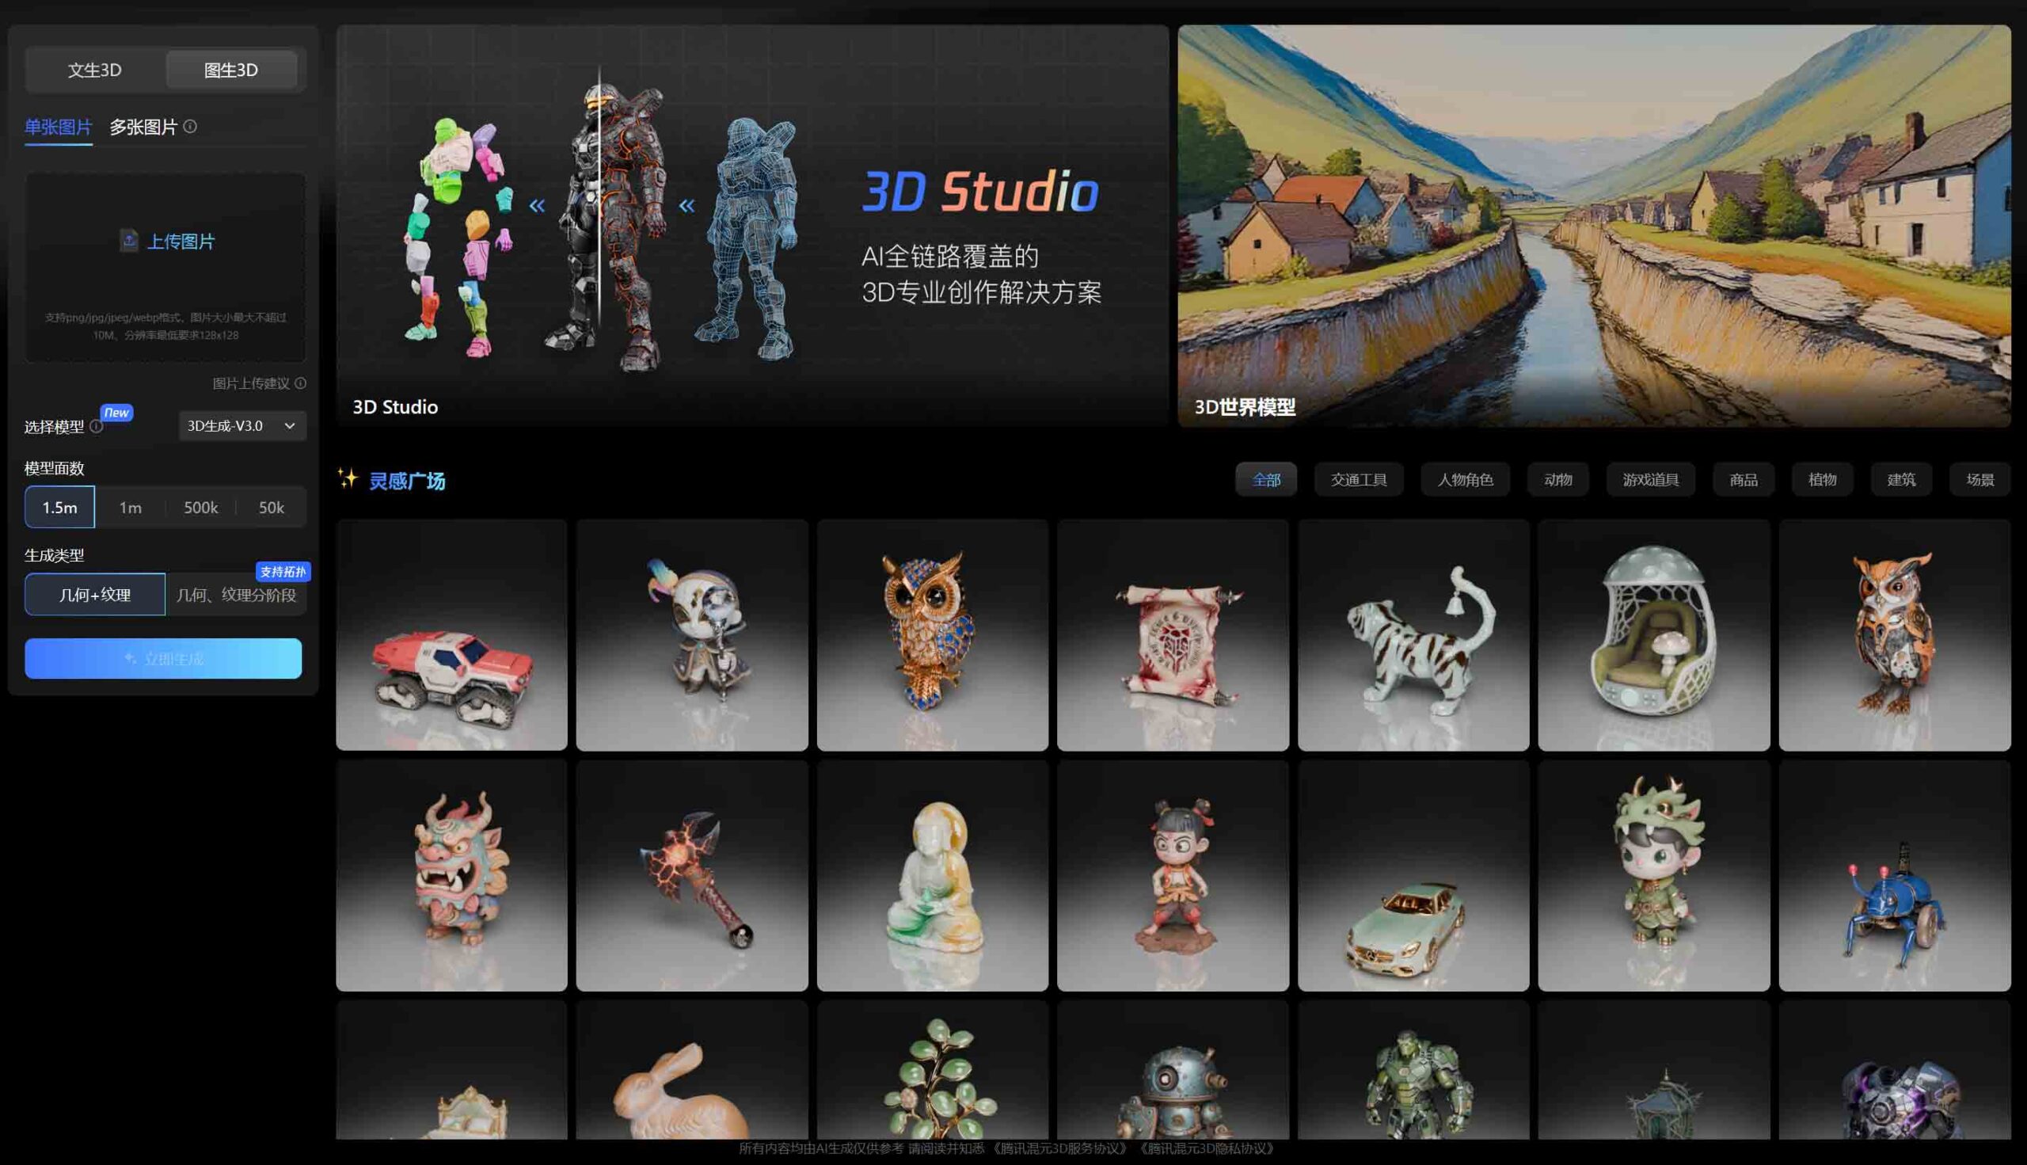Image resolution: width=2027 pixels, height=1165 pixels.
Task: Click the info icon beside 选择模型
Action: click(x=97, y=426)
